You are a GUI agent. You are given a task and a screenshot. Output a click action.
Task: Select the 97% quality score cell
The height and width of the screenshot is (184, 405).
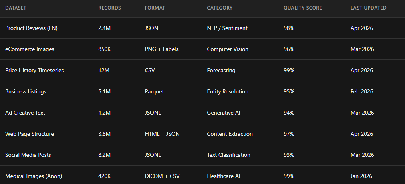coord(289,134)
